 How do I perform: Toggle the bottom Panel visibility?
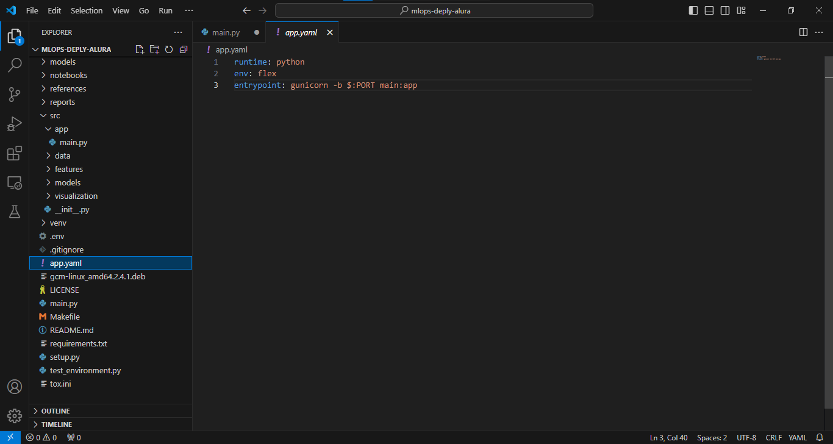(x=709, y=10)
